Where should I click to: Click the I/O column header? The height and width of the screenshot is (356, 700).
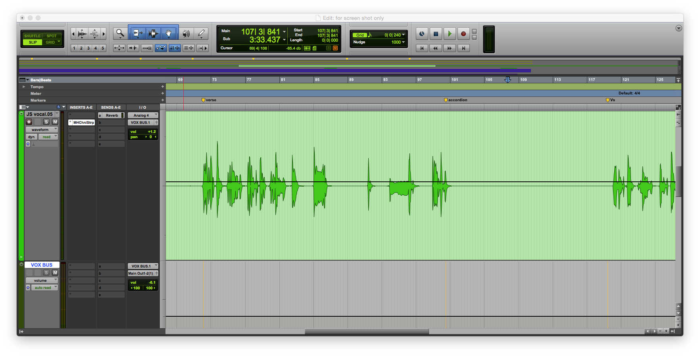(143, 107)
